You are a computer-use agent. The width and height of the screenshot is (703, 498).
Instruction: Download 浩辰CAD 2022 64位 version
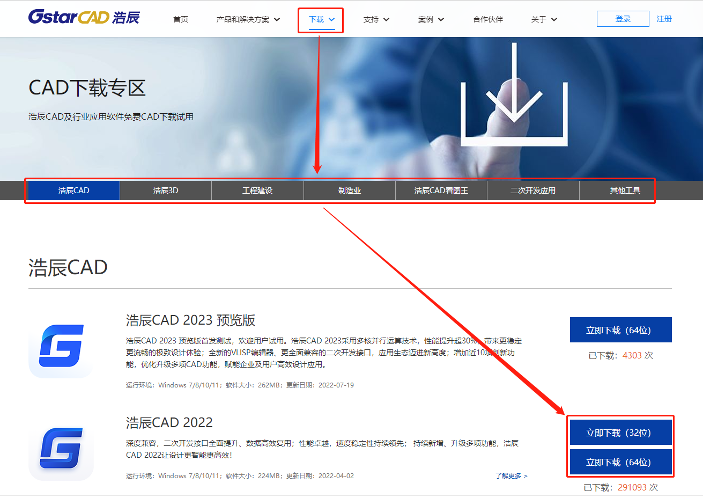(x=621, y=462)
